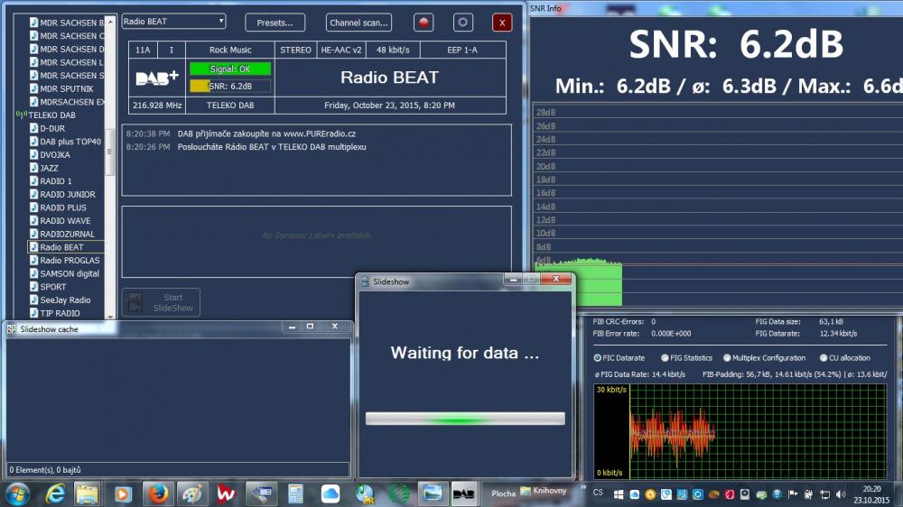Image resolution: width=903 pixels, height=507 pixels.
Task: Select the SPORT station
Action: tap(48, 287)
